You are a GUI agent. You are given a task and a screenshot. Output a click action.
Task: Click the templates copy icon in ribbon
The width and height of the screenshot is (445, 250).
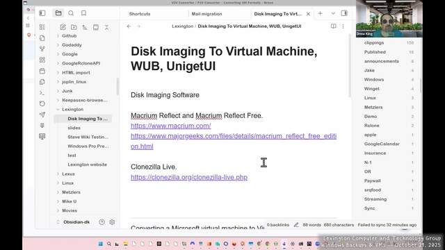pos(42,82)
